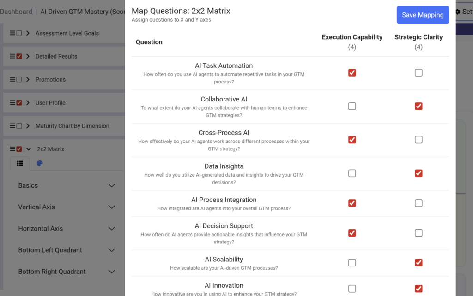Viewport: 473px width, 296px height.
Task: Uncheck Strategic Clarity for AI Scalability
Action: [418, 262]
